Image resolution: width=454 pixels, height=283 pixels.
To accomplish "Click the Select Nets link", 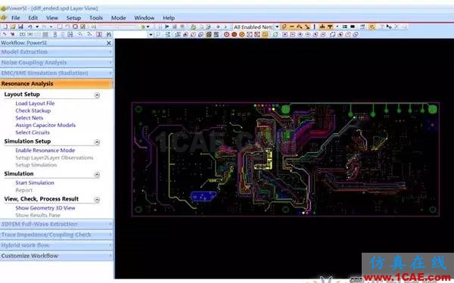I will pos(30,118).
